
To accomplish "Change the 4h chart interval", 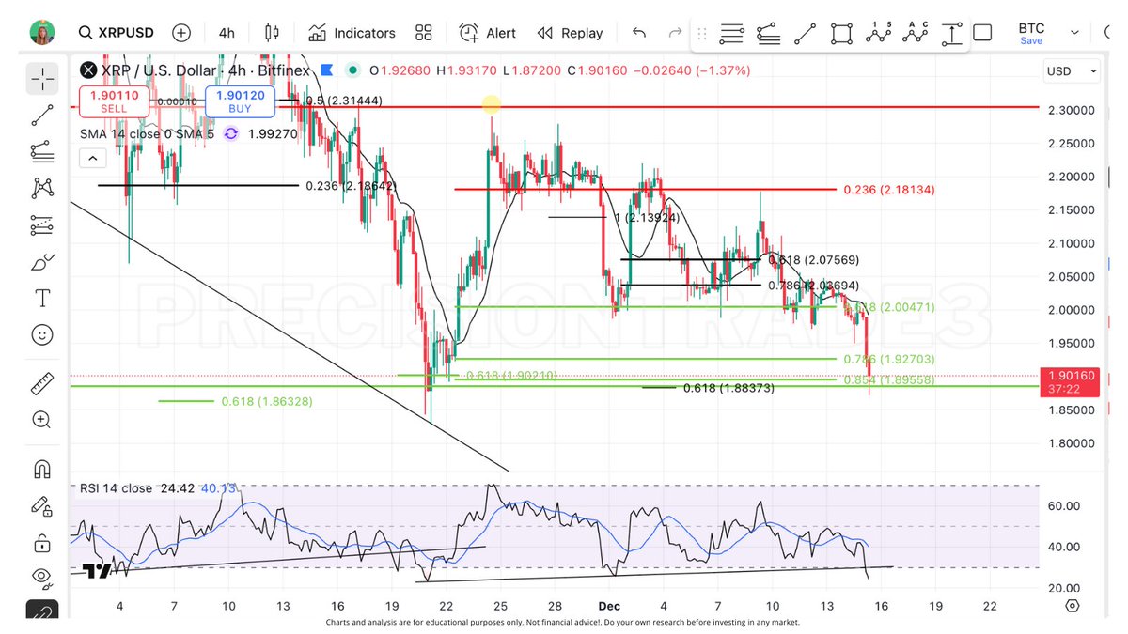I will click(227, 33).
